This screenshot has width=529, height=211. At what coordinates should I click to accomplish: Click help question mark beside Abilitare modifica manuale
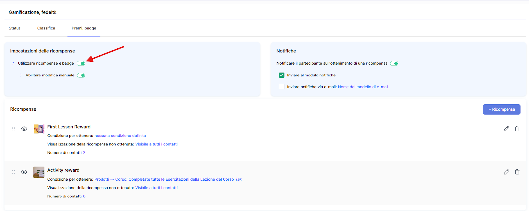pos(21,75)
